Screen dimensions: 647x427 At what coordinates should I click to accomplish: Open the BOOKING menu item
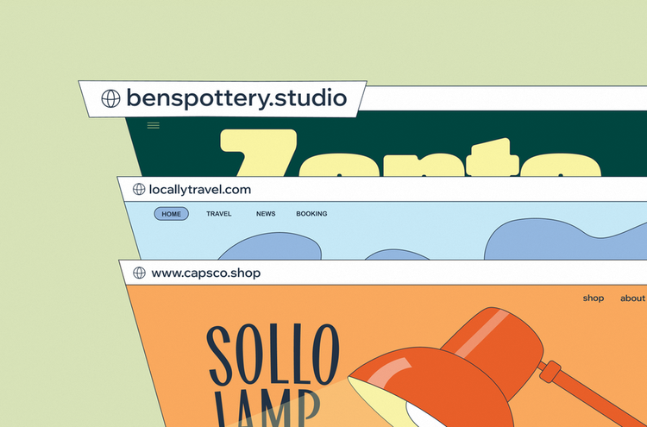coord(311,214)
